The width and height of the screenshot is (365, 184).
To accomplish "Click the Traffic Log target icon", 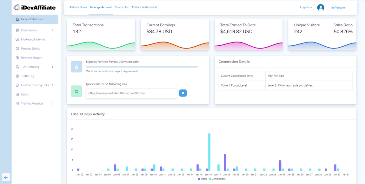I will (17, 76).
